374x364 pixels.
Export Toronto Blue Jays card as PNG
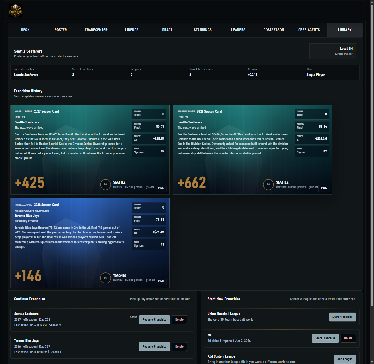(161, 281)
